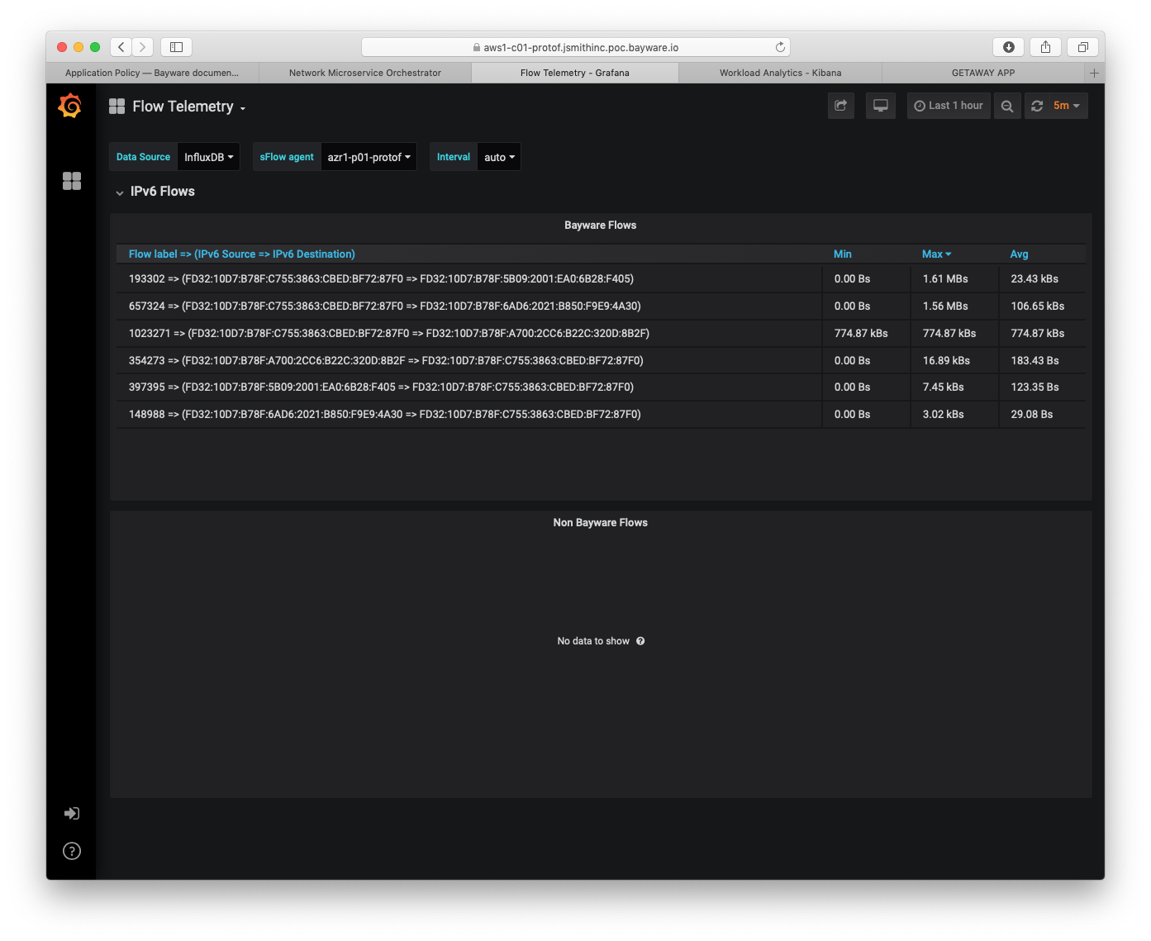Screen dimensions: 1151x941
Task: Click the No data info question icon
Action: (x=640, y=641)
